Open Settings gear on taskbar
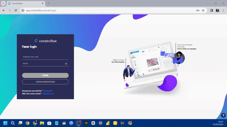The height and width of the screenshot is (127, 227). (100, 123)
